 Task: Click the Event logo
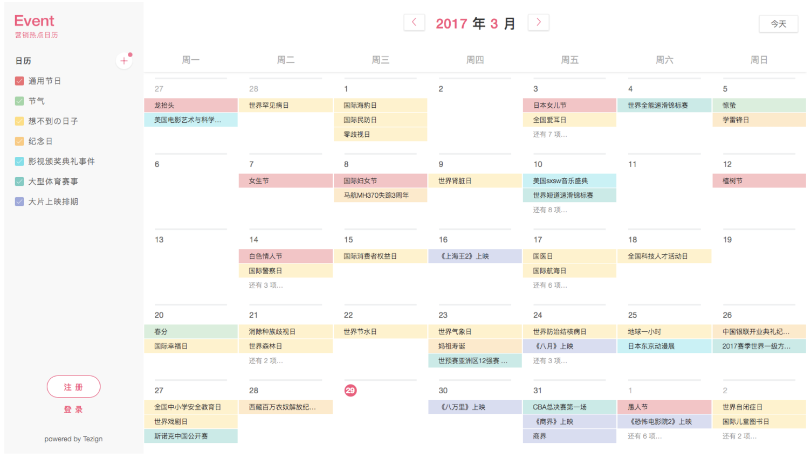click(34, 21)
